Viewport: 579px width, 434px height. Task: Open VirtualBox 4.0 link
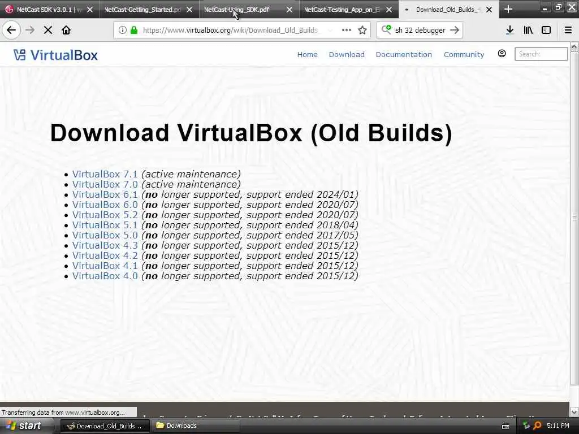[105, 276]
